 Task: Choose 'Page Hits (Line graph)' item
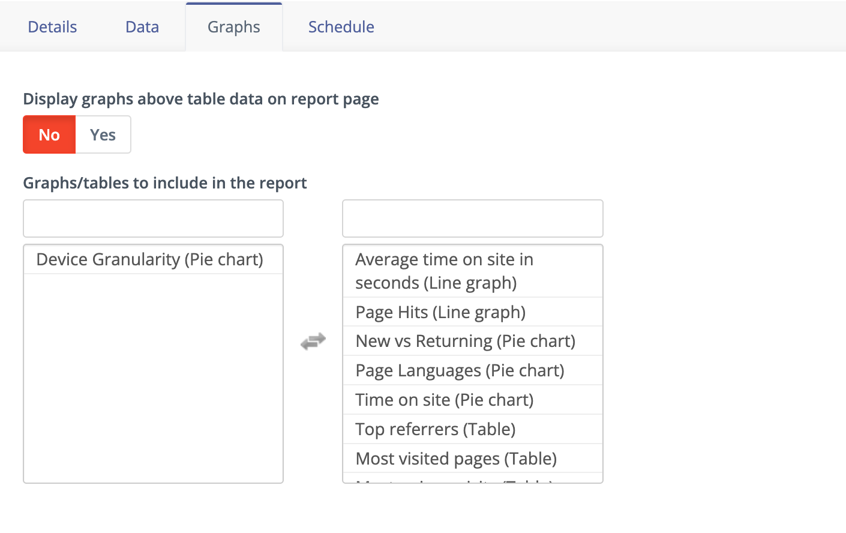click(x=440, y=312)
